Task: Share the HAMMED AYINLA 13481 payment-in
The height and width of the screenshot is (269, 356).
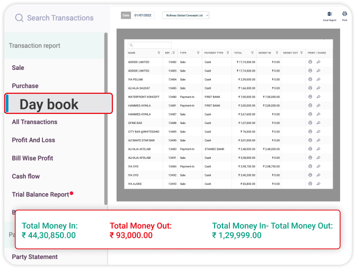Action: tap(318, 105)
